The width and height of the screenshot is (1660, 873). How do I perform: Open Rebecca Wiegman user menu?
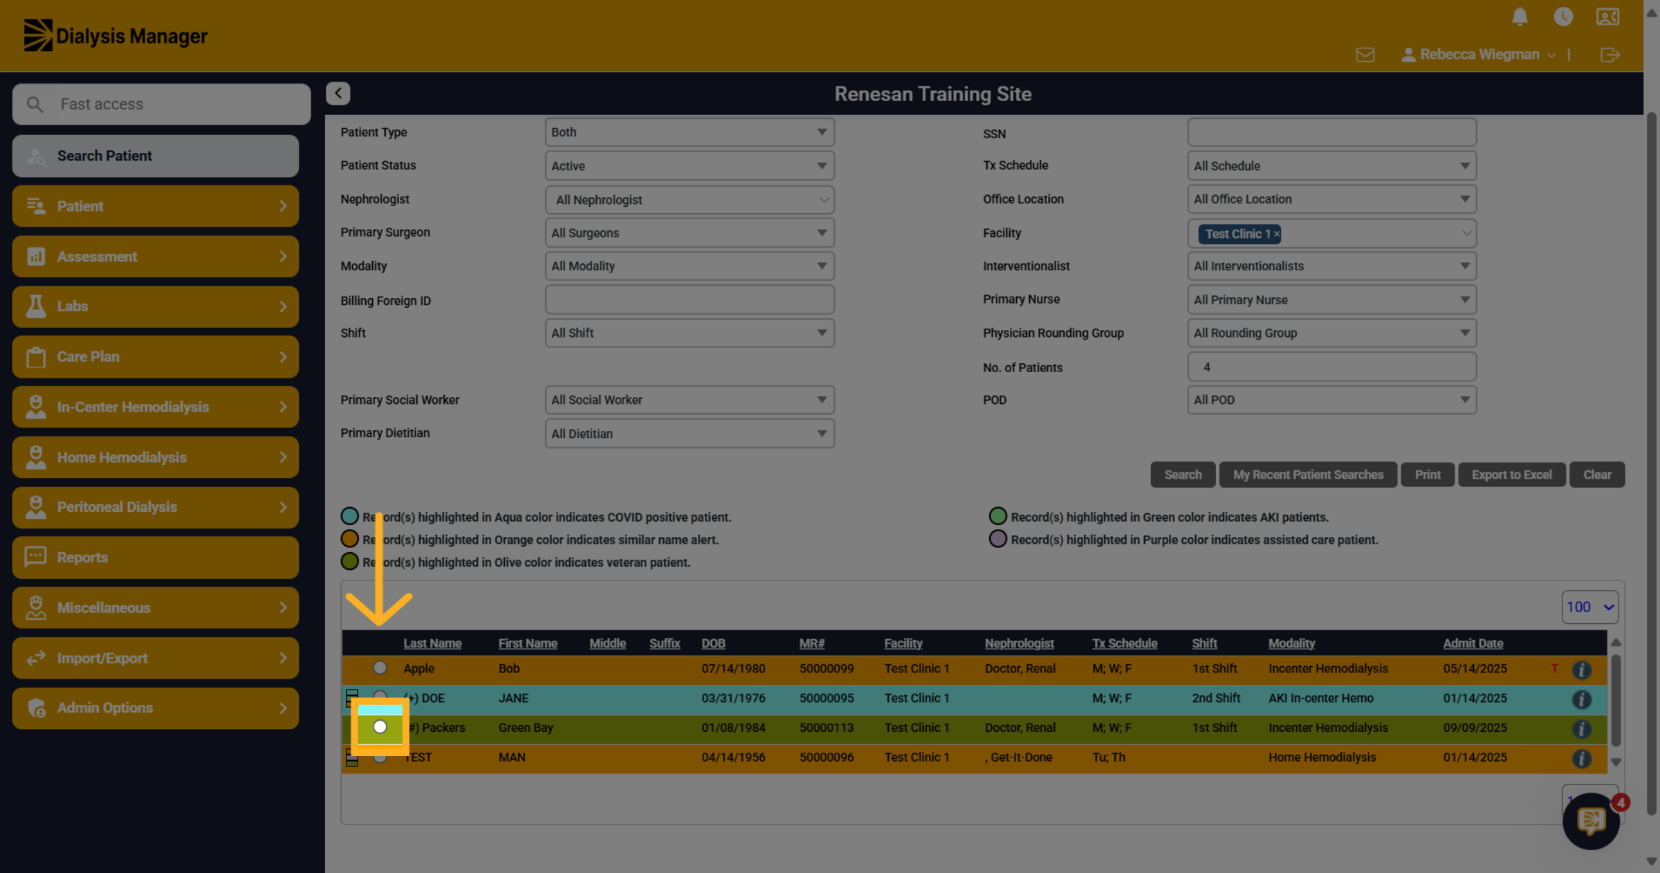click(x=1479, y=55)
